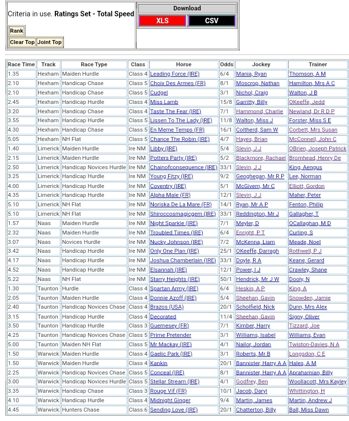
Task: View jockey Mania, Ryan
Action: tap(251, 74)
